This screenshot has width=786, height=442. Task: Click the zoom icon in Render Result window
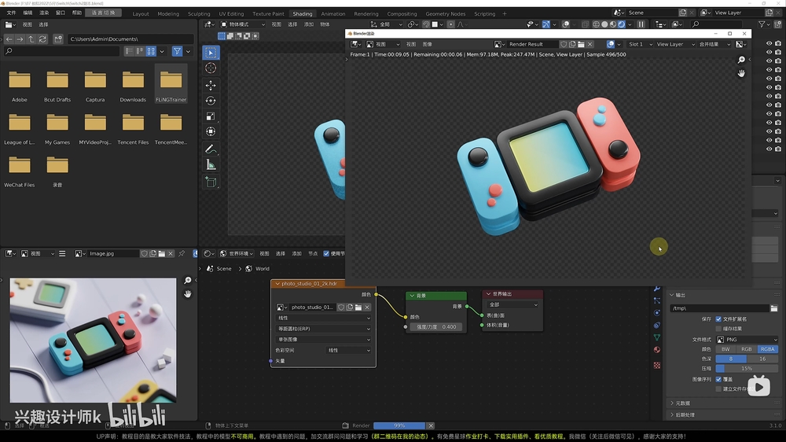[741, 60]
